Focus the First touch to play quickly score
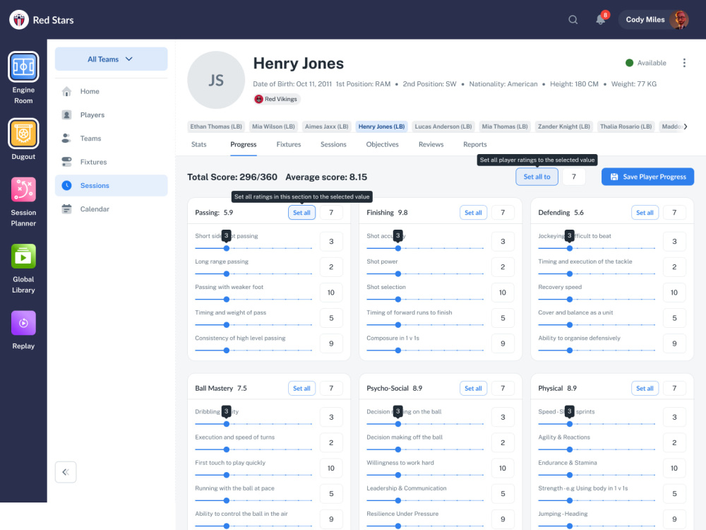The image size is (706, 530). (331, 469)
